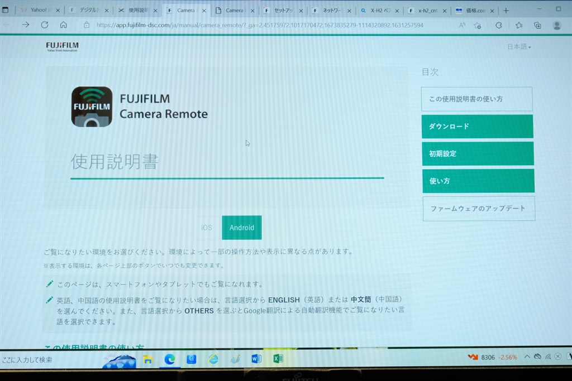The height and width of the screenshot is (381, 572).
Task: Click the stock ticker 8306 widget in taskbar
Action: click(493, 358)
